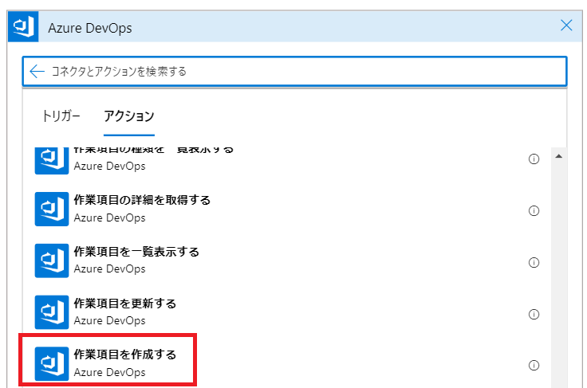Click the back arrow in search box

(x=37, y=71)
